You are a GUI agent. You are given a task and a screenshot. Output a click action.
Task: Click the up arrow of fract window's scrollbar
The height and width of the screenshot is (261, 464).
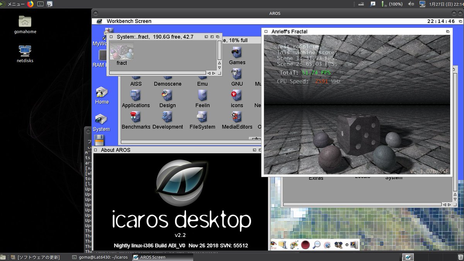tap(219, 63)
